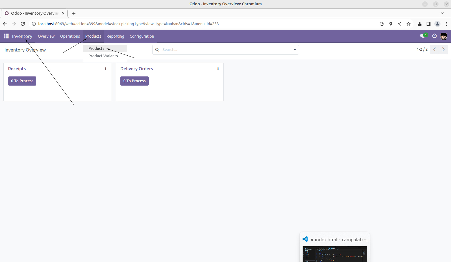
Task: Open the activities clock icon
Action: point(434,36)
